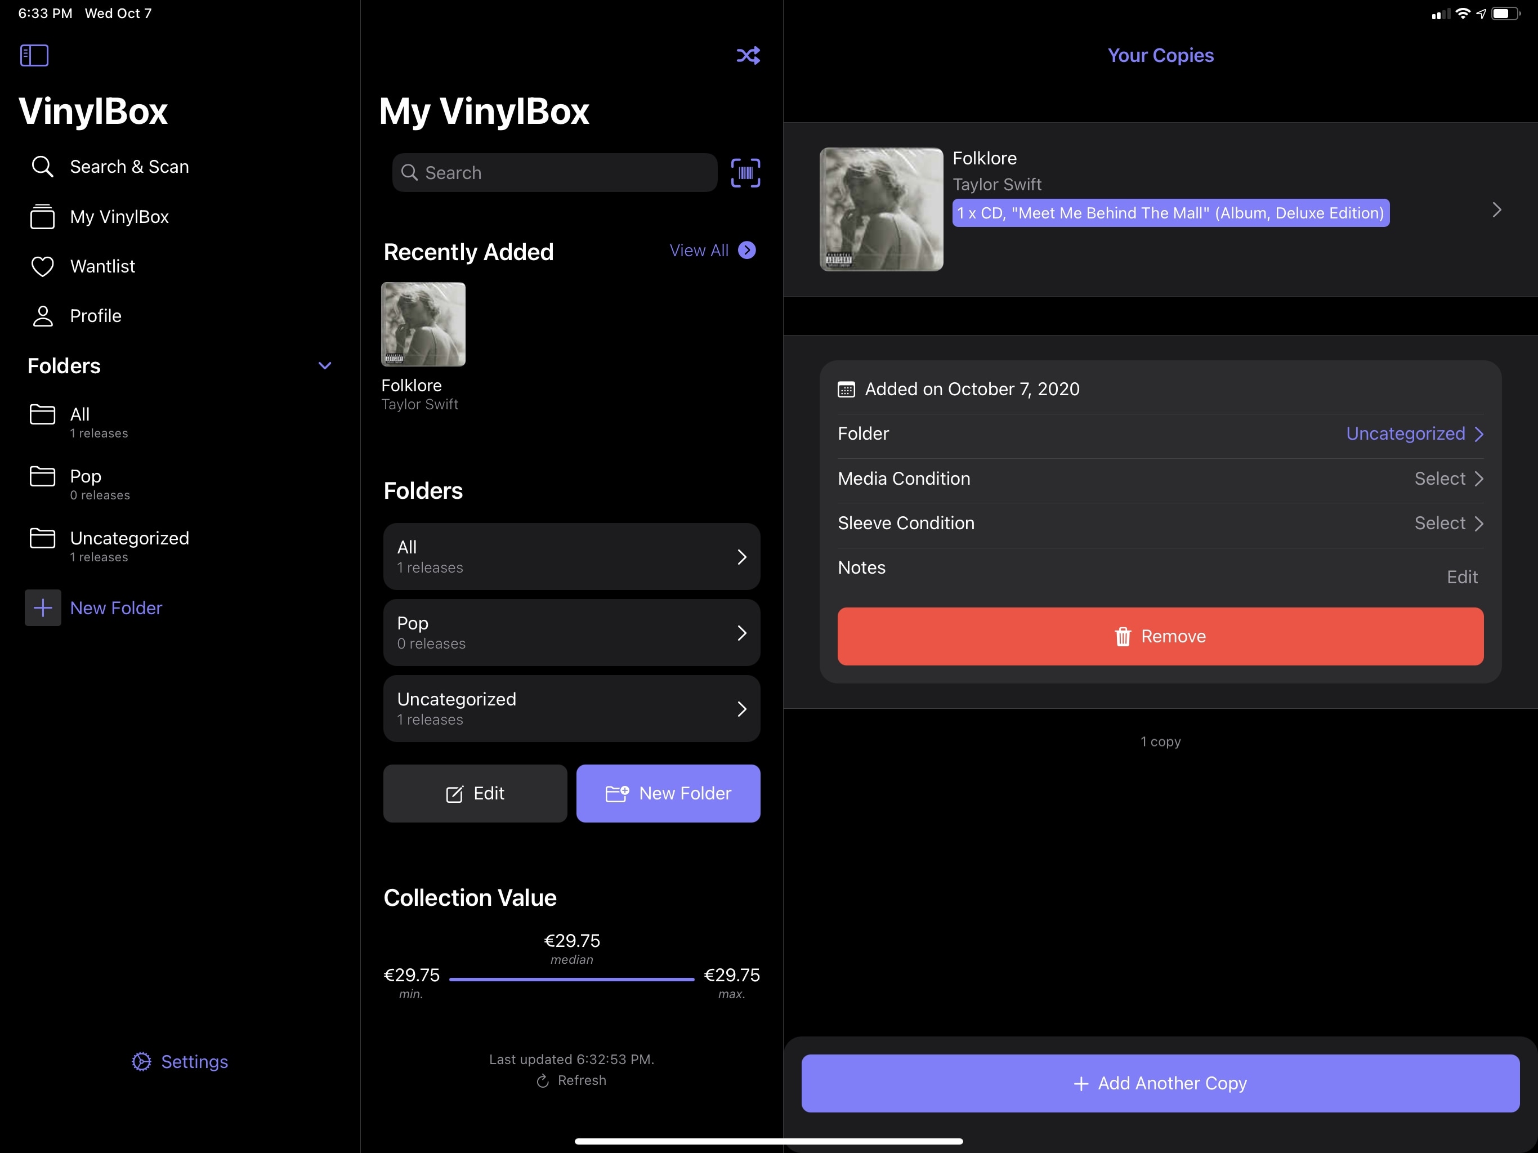
Task: Refresh the collection value
Action: pyautogui.click(x=571, y=1081)
